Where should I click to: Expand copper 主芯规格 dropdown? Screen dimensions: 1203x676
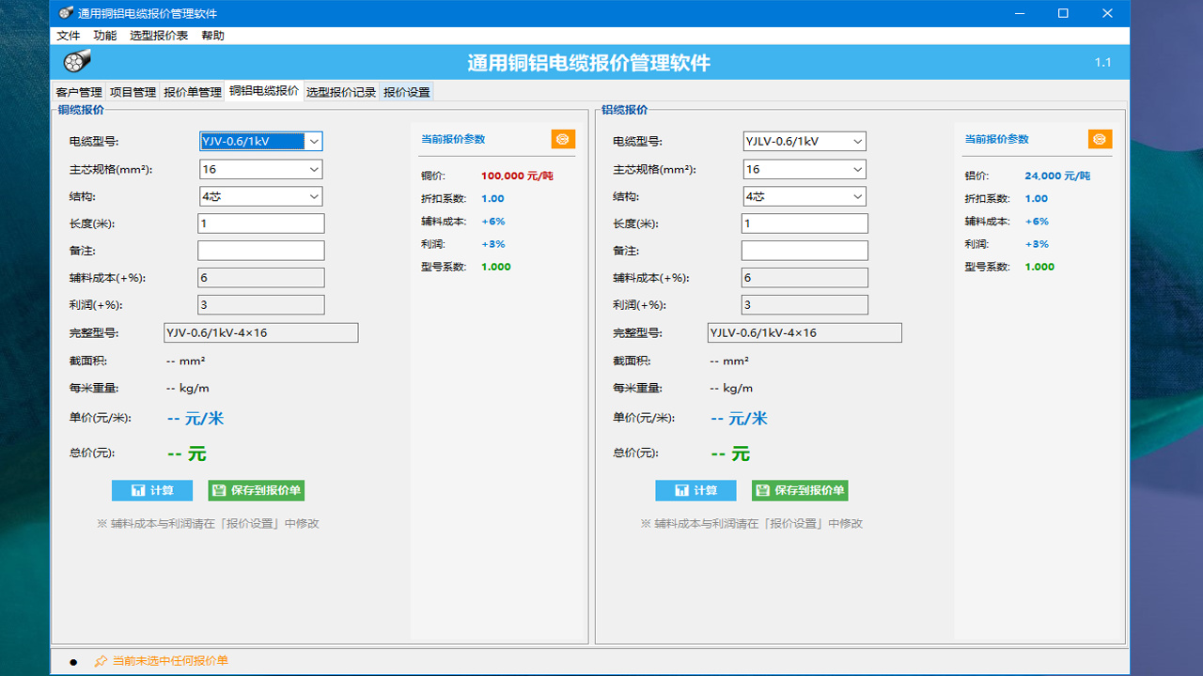click(x=314, y=169)
